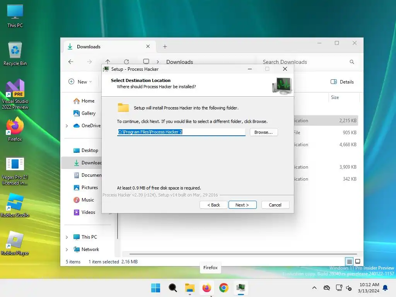The height and width of the screenshot is (297, 396).
Task: Open the Windows Start menu
Action: click(155, 288)
